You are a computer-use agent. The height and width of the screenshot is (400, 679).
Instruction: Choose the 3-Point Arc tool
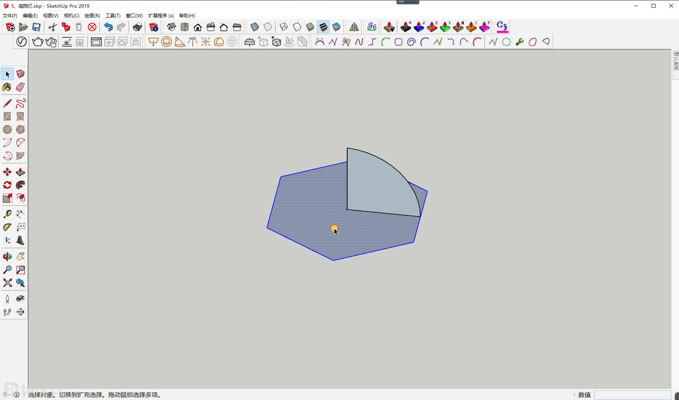(x=7, y=156)
